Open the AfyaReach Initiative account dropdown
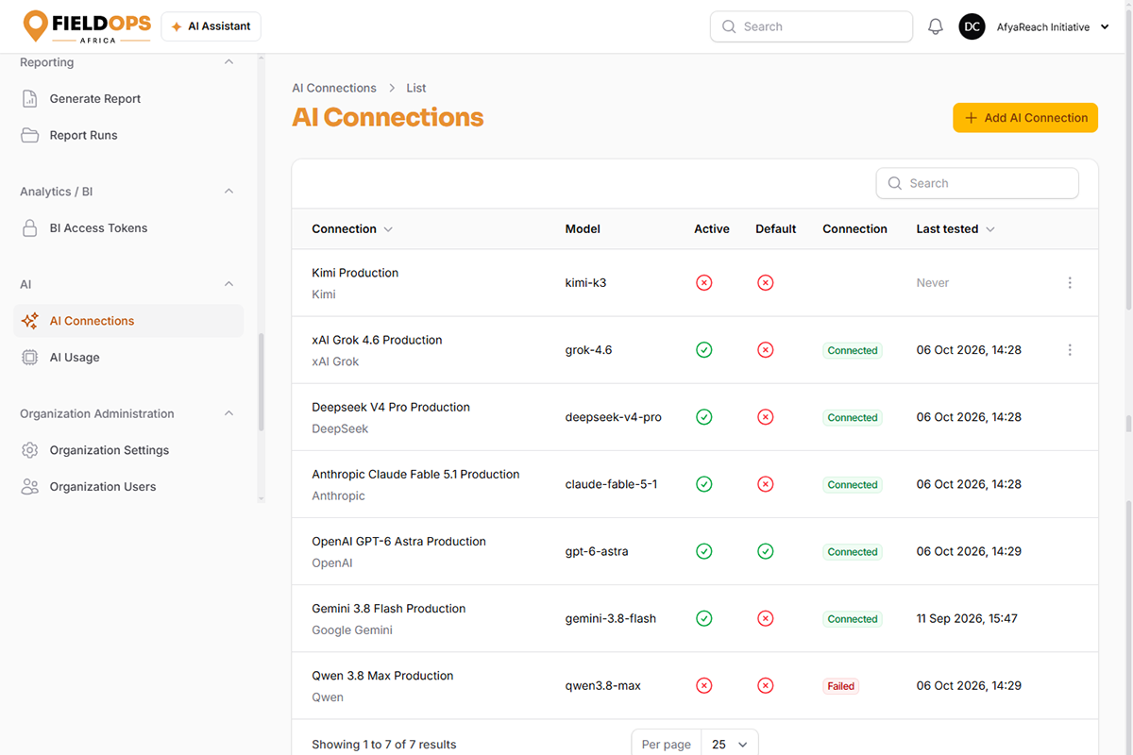The width and height of the screenshot is (1133, 755). [1054, 27]
